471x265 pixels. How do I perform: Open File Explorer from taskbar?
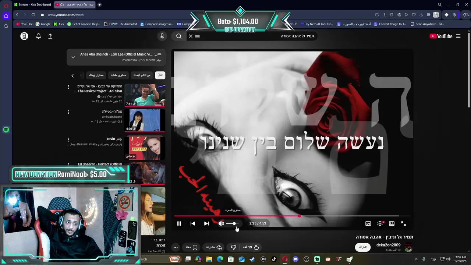(x=209, y=259)
